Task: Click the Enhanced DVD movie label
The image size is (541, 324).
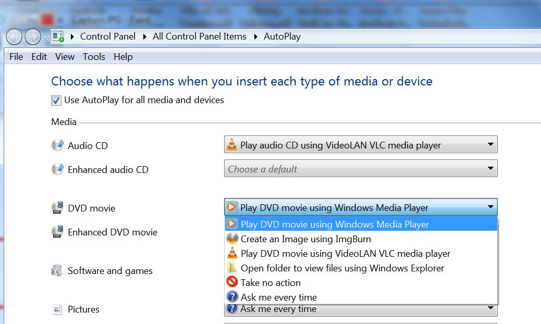Action: click(113, 232)
